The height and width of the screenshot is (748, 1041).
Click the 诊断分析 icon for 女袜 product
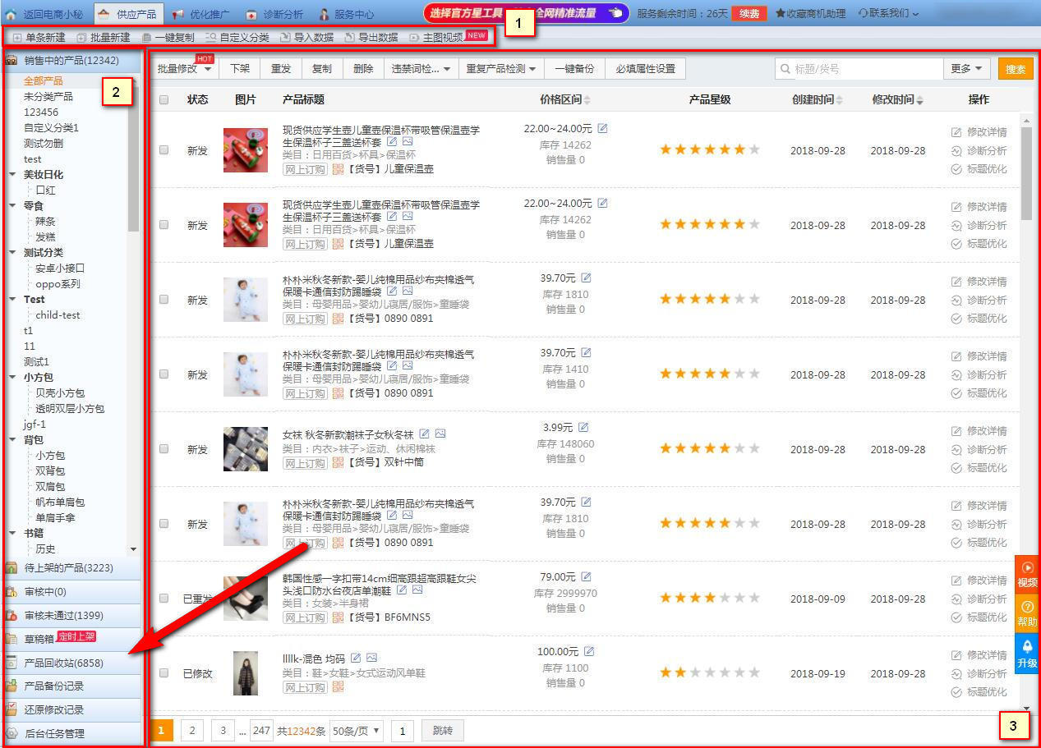(x=956, y=449)
